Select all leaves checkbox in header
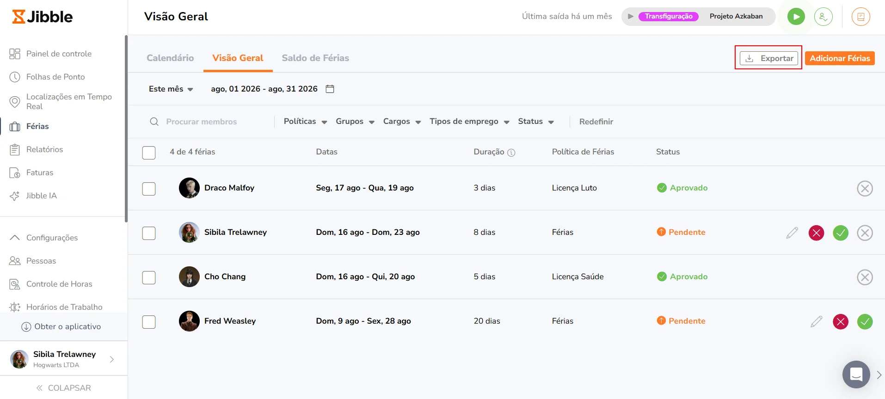This screenshot has width=885, height=399. coord(149,153)
